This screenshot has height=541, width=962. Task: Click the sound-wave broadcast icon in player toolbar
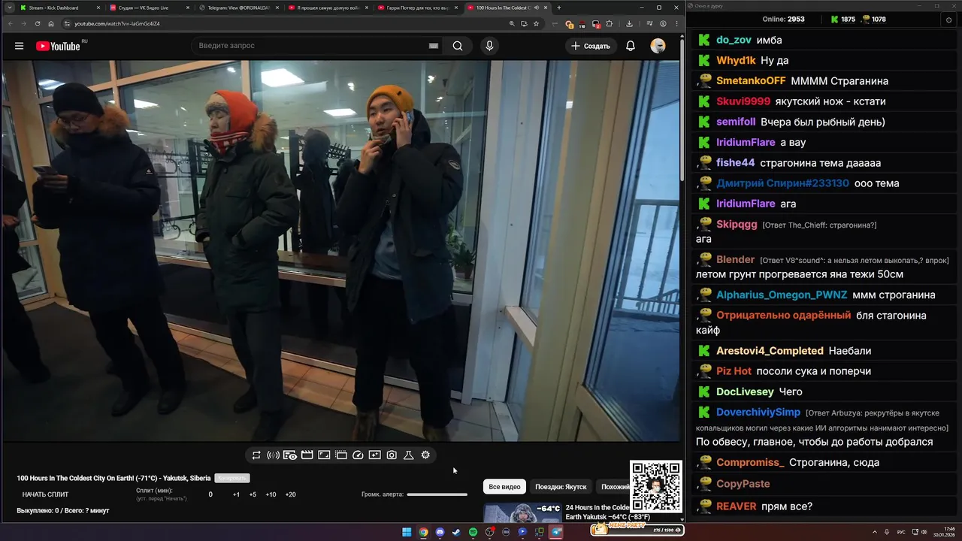(x=273, y=455)
